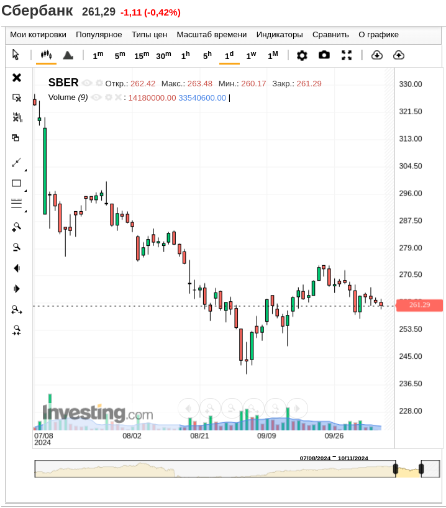The image size is (446, 508).
Task: Open Volume indicator settings gear
Action: (109, 98)
